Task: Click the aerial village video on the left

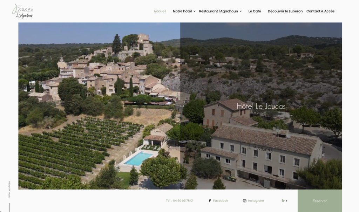Action: [99, 106]
